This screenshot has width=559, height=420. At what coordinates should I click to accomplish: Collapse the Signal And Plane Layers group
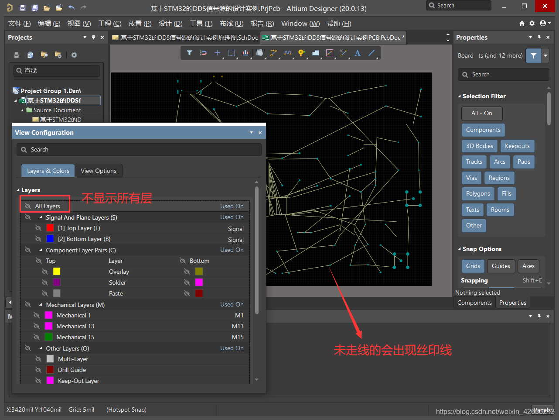(41, 217)
